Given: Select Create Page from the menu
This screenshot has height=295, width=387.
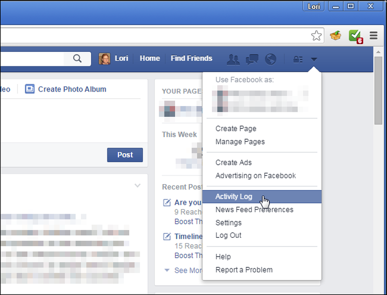Looking at the screenshot, I should [236, 128].
